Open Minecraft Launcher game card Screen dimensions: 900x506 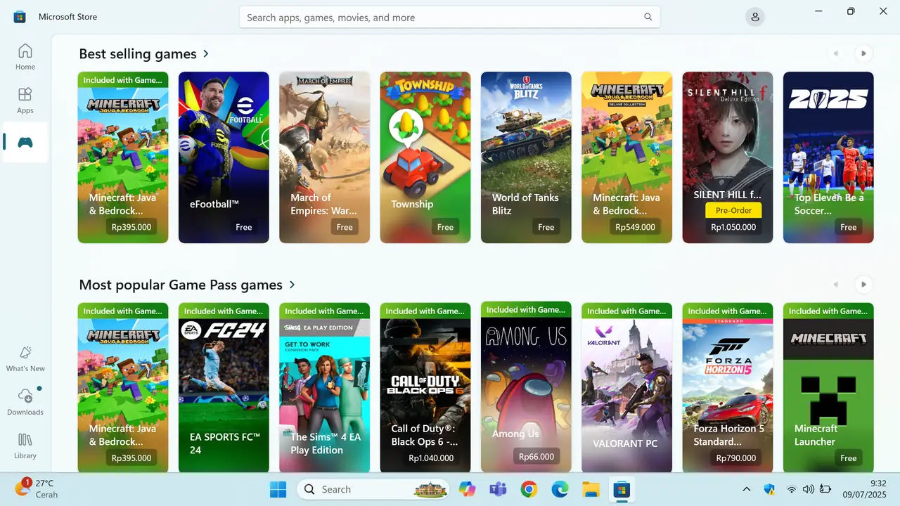tap(828, 388)
